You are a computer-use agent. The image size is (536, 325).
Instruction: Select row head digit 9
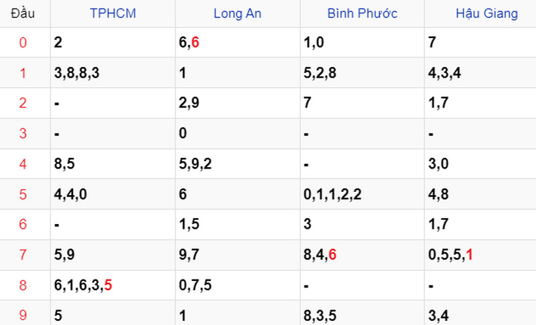point(23,315)
